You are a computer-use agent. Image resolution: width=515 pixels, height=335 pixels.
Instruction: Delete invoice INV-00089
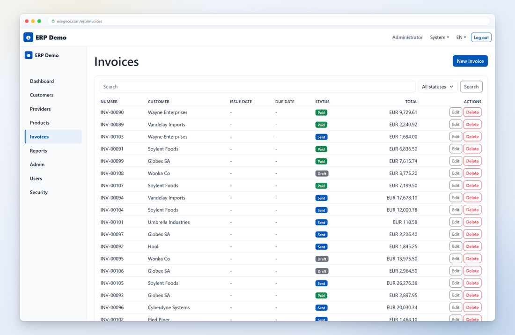[x=472, y=125]
